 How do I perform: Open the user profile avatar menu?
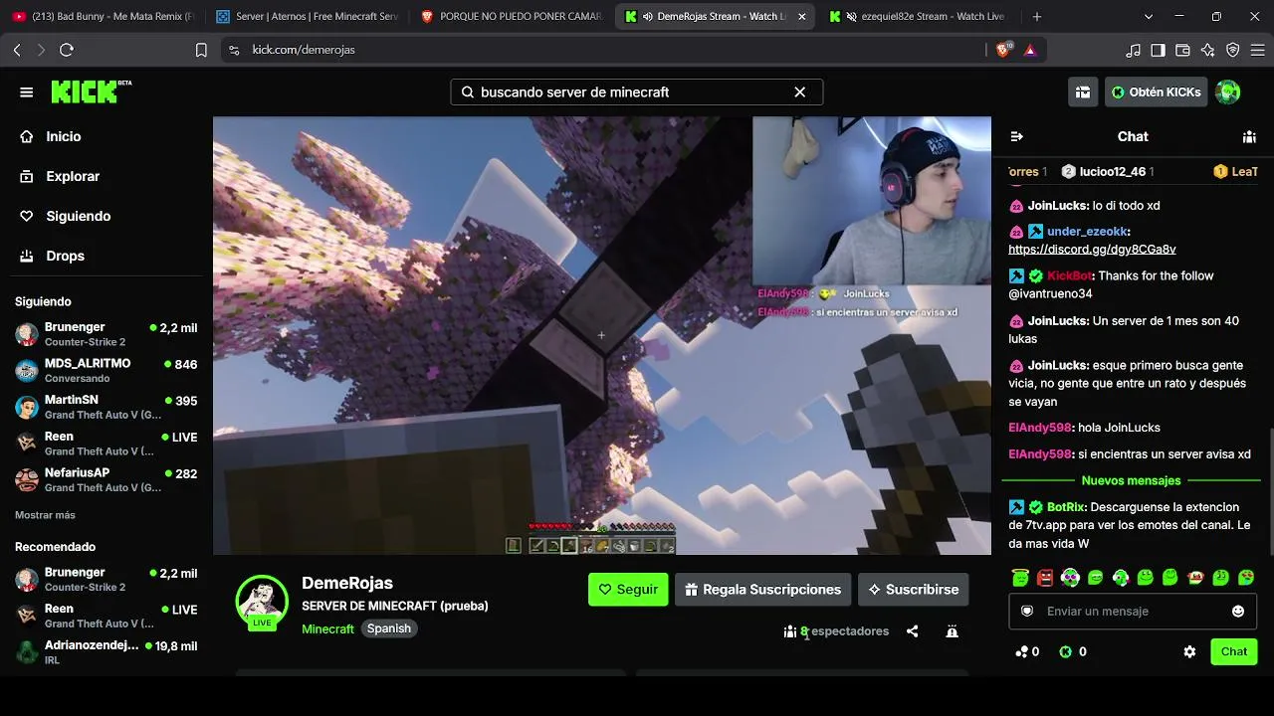coord(1228,91)
